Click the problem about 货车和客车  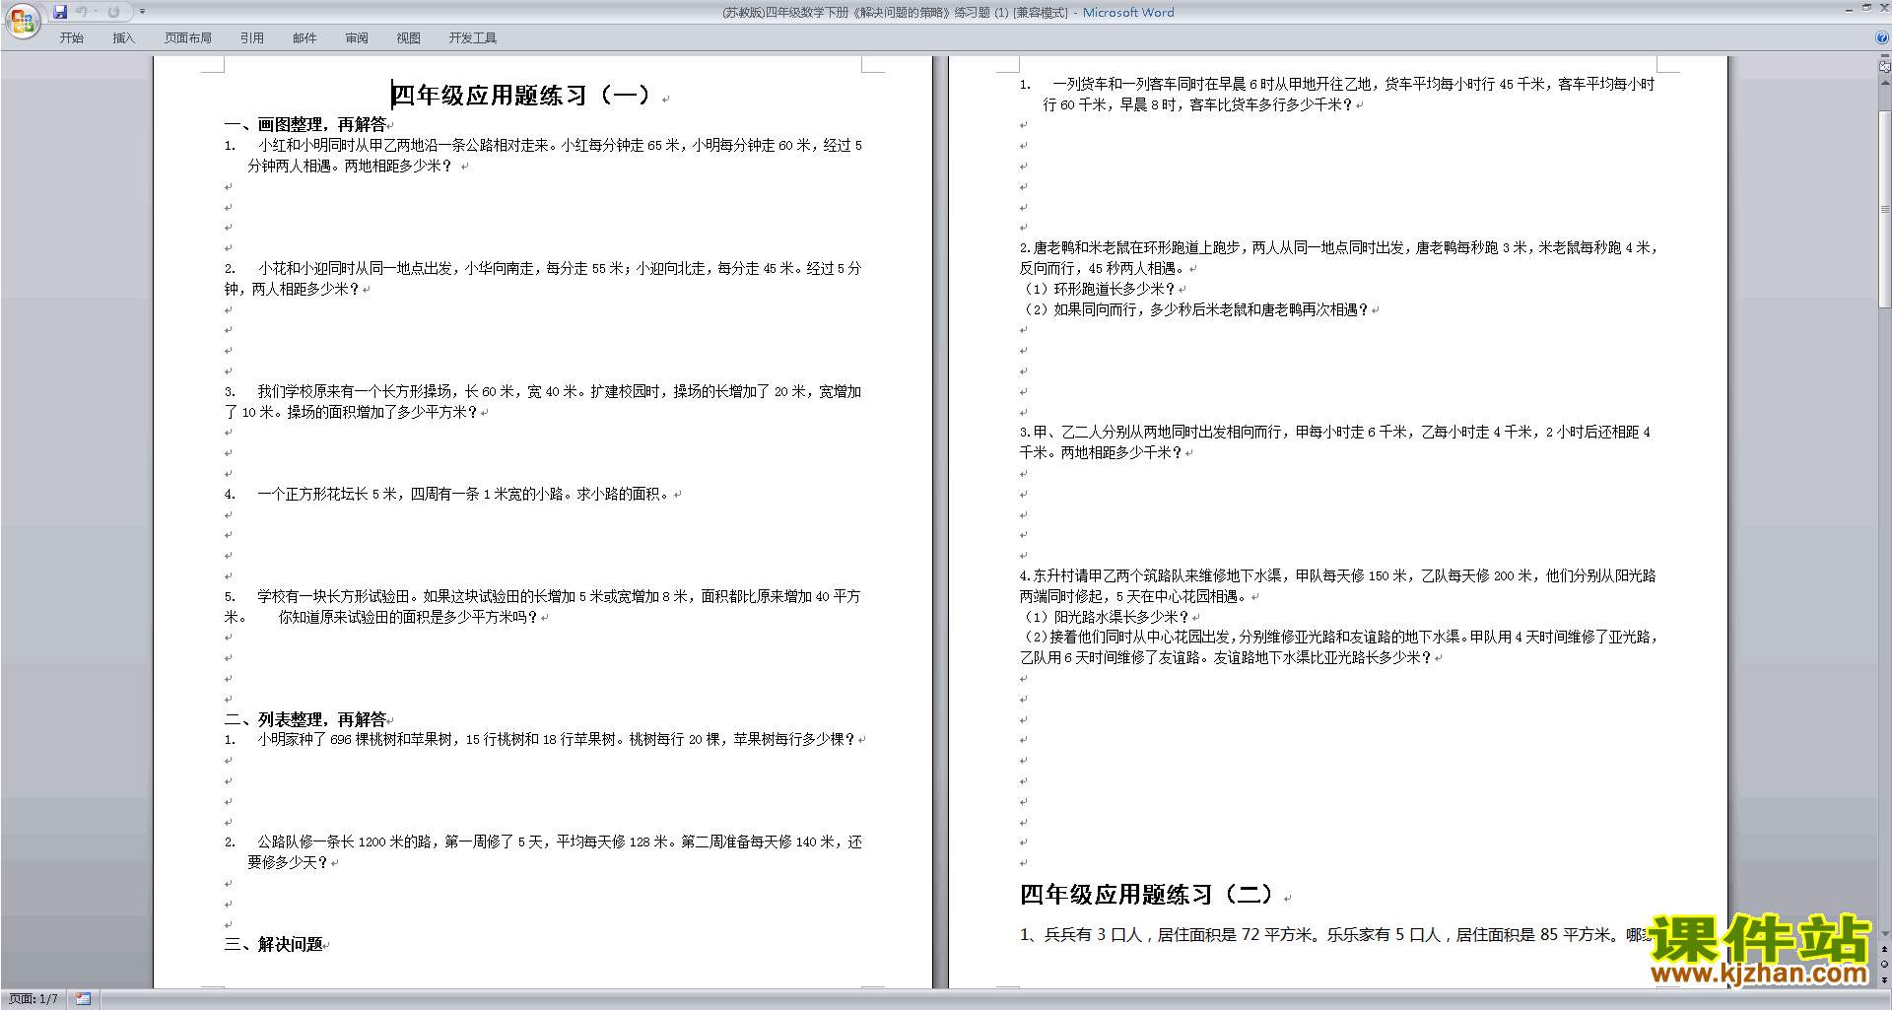coord(1337,95)
